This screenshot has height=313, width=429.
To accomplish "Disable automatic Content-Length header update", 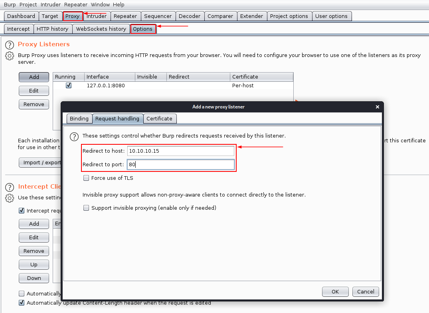I will pyautogui.click(x=22, y=303).
